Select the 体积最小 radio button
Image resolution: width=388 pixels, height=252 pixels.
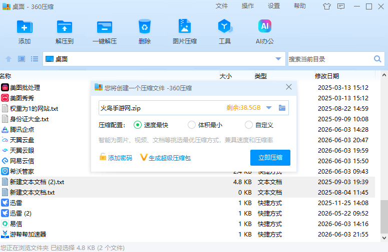click(192, 125)
